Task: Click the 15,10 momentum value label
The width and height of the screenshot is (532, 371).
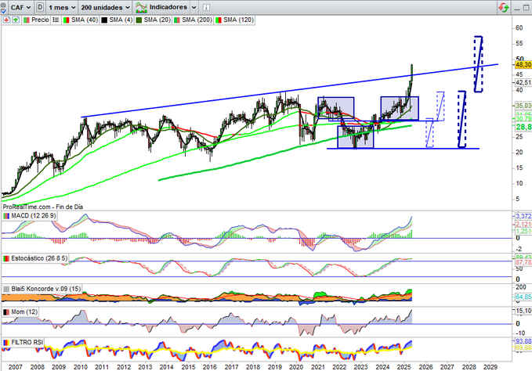Action: click(x=523, y=311)
